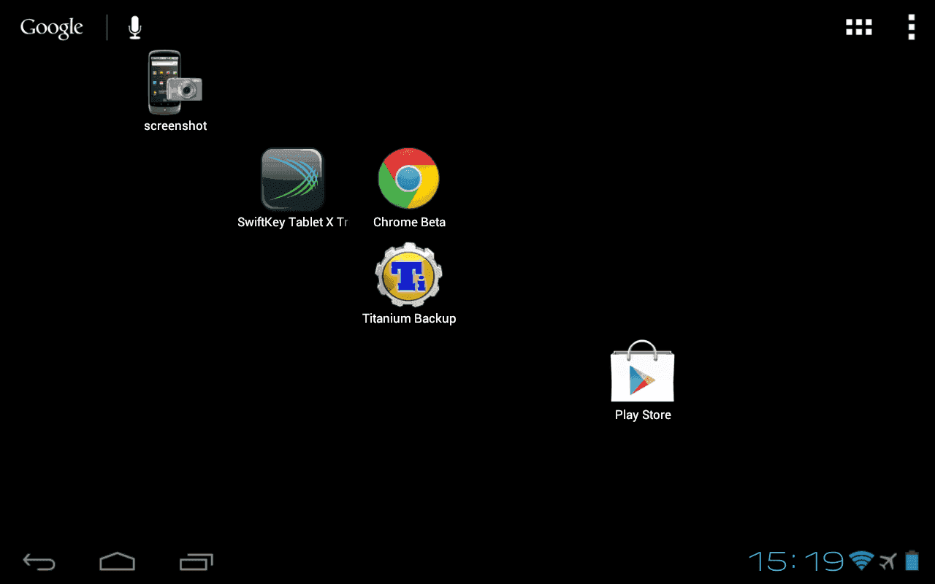Viewport: 935px width, 584px height.
Task: Open Chrome Beta browser icon
Action: click(408, 178)
